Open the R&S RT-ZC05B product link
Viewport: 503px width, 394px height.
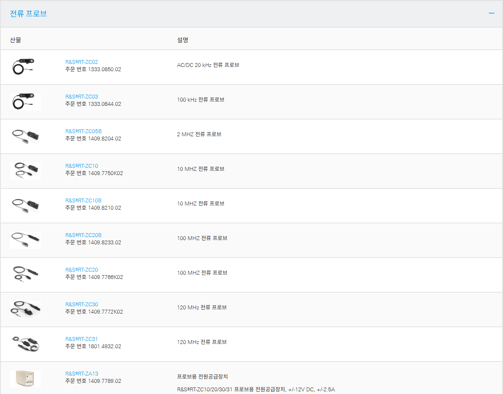click(x=83, y=131)
